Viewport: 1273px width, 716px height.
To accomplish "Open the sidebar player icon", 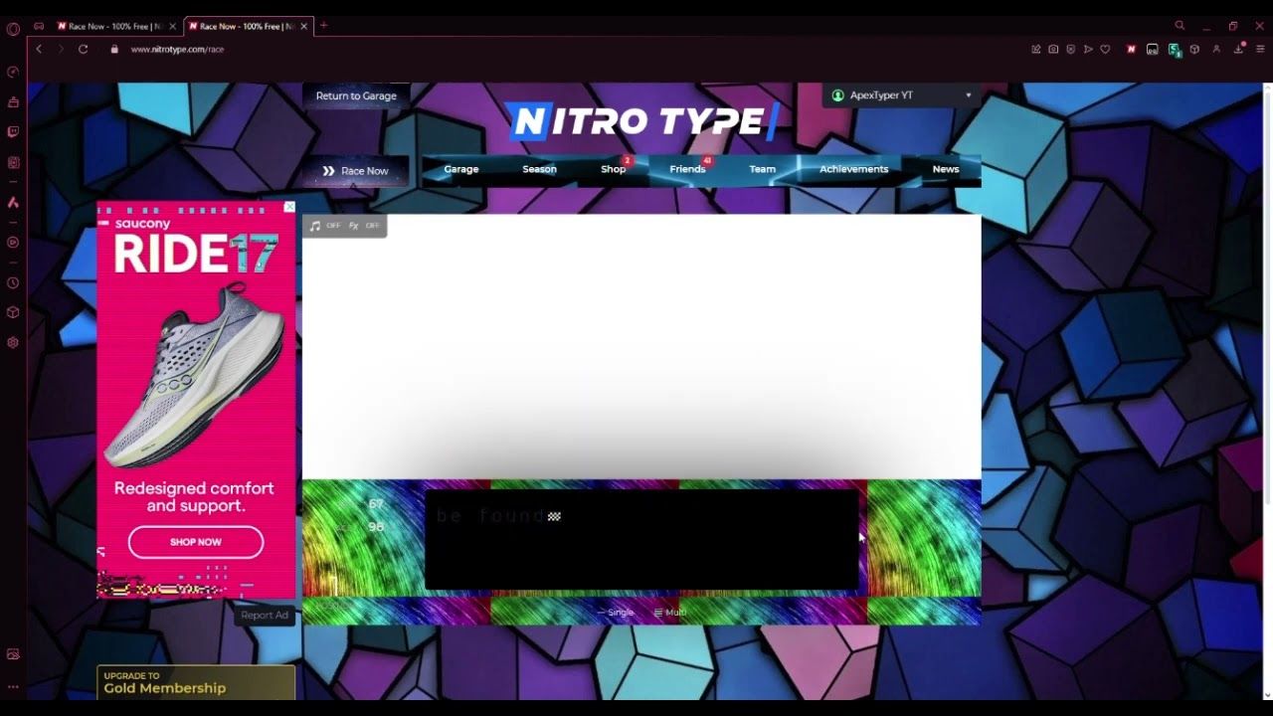I will (13, 242).
